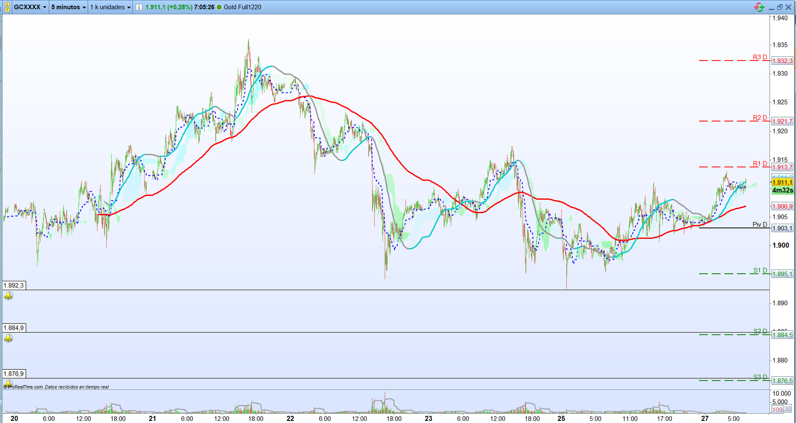Click the 1.932,3 price tag

pyautogui.click(x=782, y=61)
